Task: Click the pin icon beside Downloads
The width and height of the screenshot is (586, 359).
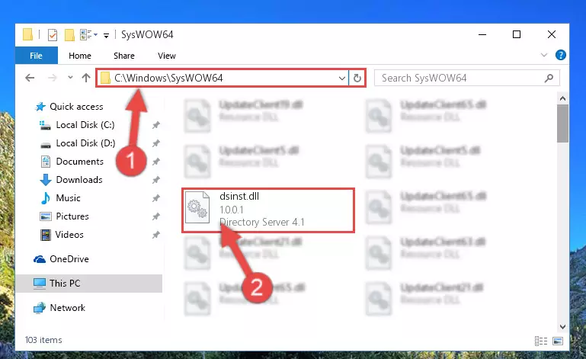Action: (156, 180)
